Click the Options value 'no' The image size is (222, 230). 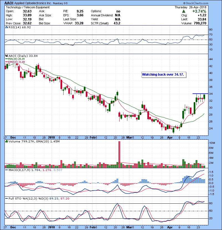[x=118, y=11]
